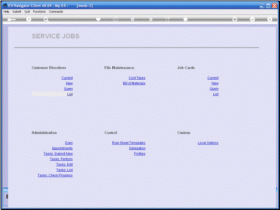The width and height of the screenshot is (280, 210).
Task: Open Current under Customer Directives
Action: pos(67,78)
